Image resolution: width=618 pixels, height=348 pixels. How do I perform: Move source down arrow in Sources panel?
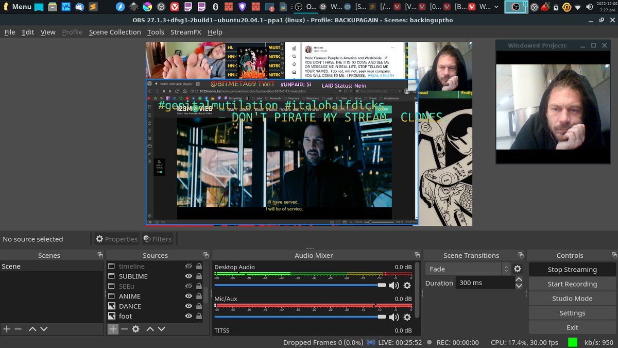[161, 329]
